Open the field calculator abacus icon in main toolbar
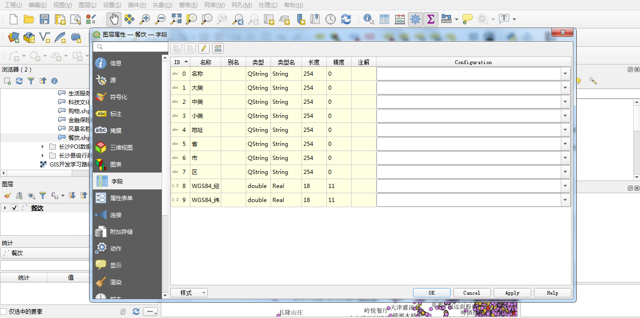640x318 pixels. [400, 19]
